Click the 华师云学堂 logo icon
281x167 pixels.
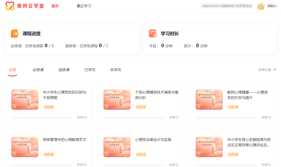pyautogui.click(x=10, y=6)
